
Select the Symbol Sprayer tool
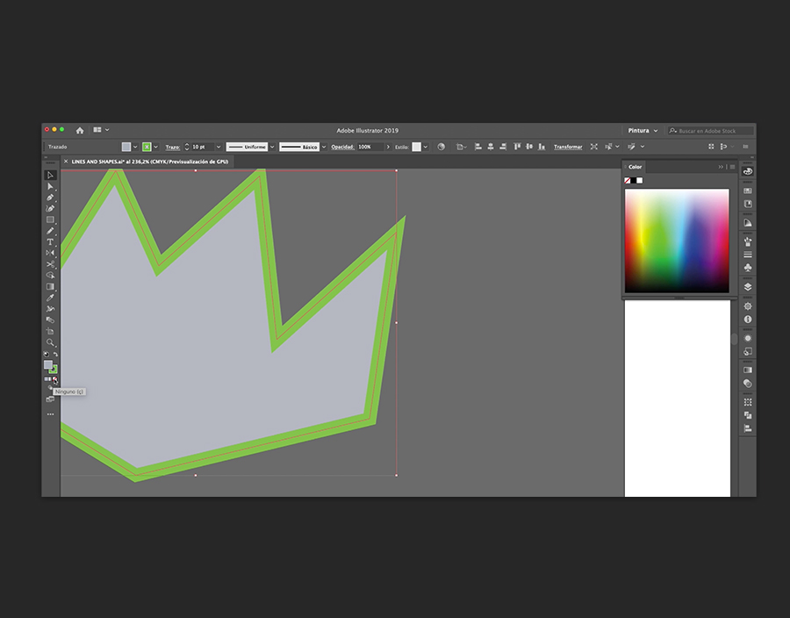[x=50, y=309]
